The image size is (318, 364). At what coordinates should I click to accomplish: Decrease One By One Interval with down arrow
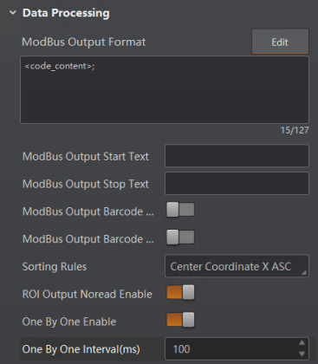click(x=302, y=354)
